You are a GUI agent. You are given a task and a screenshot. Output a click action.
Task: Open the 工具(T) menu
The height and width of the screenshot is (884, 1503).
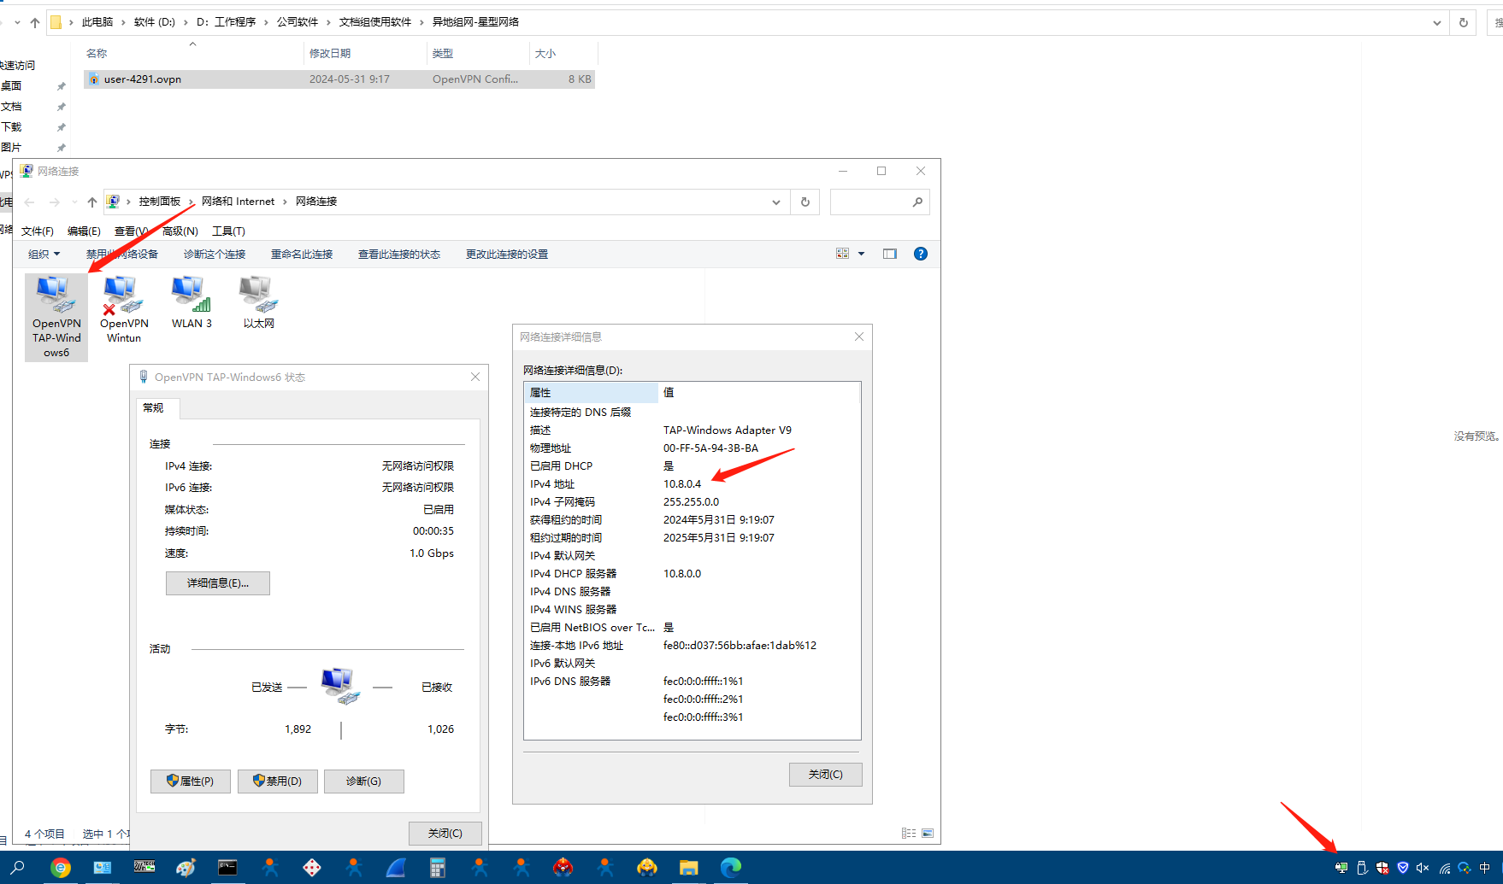[x=228, y=231]
